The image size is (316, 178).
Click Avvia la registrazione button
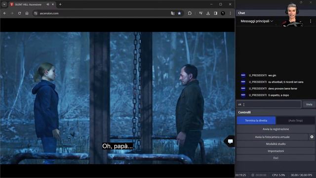[x=276, y=129]
